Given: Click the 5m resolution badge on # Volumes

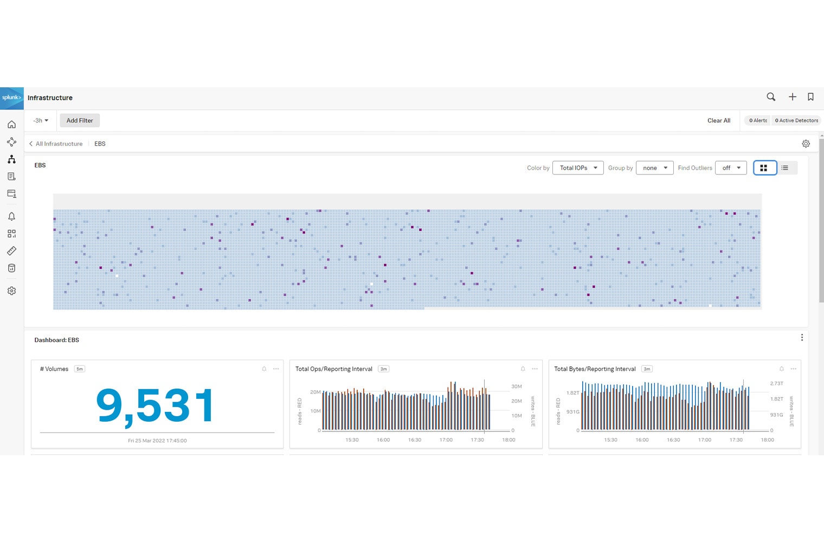Looking at the screenshot, I should (x=80, y=369).
